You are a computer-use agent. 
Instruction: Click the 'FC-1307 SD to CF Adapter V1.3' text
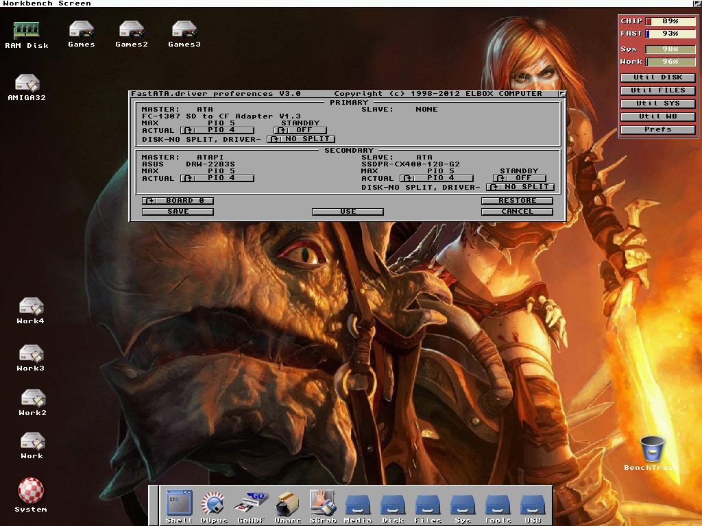pos(221,116)
